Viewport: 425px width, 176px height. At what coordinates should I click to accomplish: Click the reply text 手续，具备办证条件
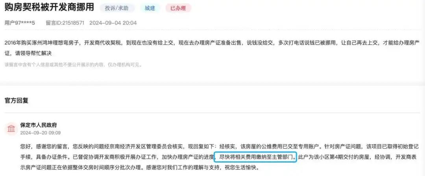coord(45,157)
